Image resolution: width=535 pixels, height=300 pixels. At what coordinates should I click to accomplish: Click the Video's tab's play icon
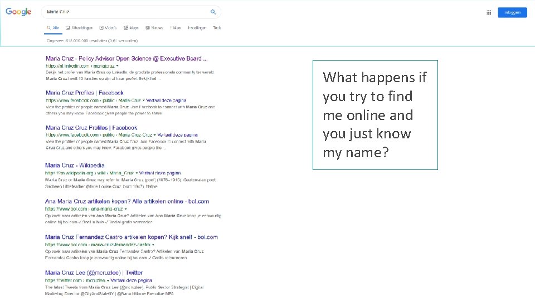coord(101,28)
